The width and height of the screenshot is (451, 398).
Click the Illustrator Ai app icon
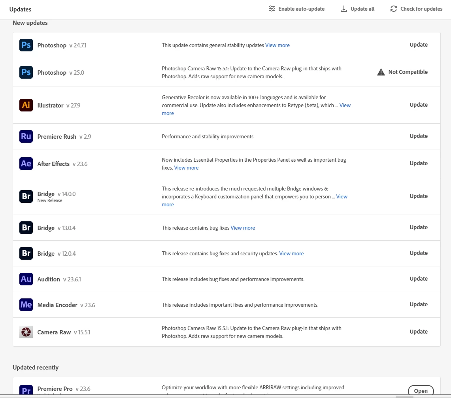(x=26, y=105)
